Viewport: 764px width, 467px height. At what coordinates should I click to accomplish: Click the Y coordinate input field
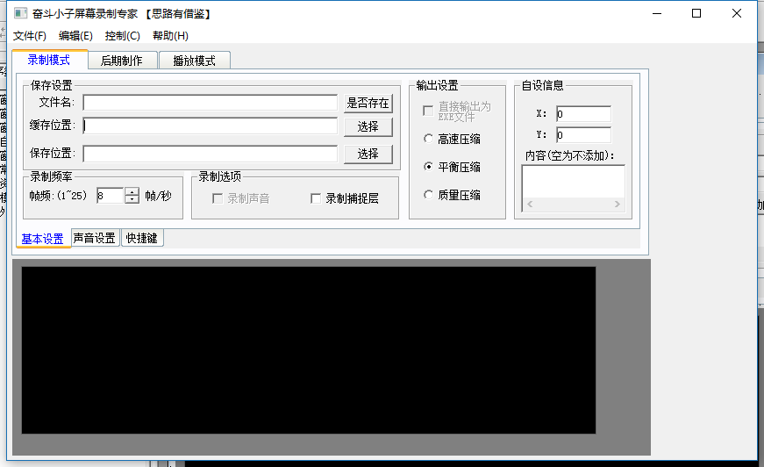tap(583, 135)
